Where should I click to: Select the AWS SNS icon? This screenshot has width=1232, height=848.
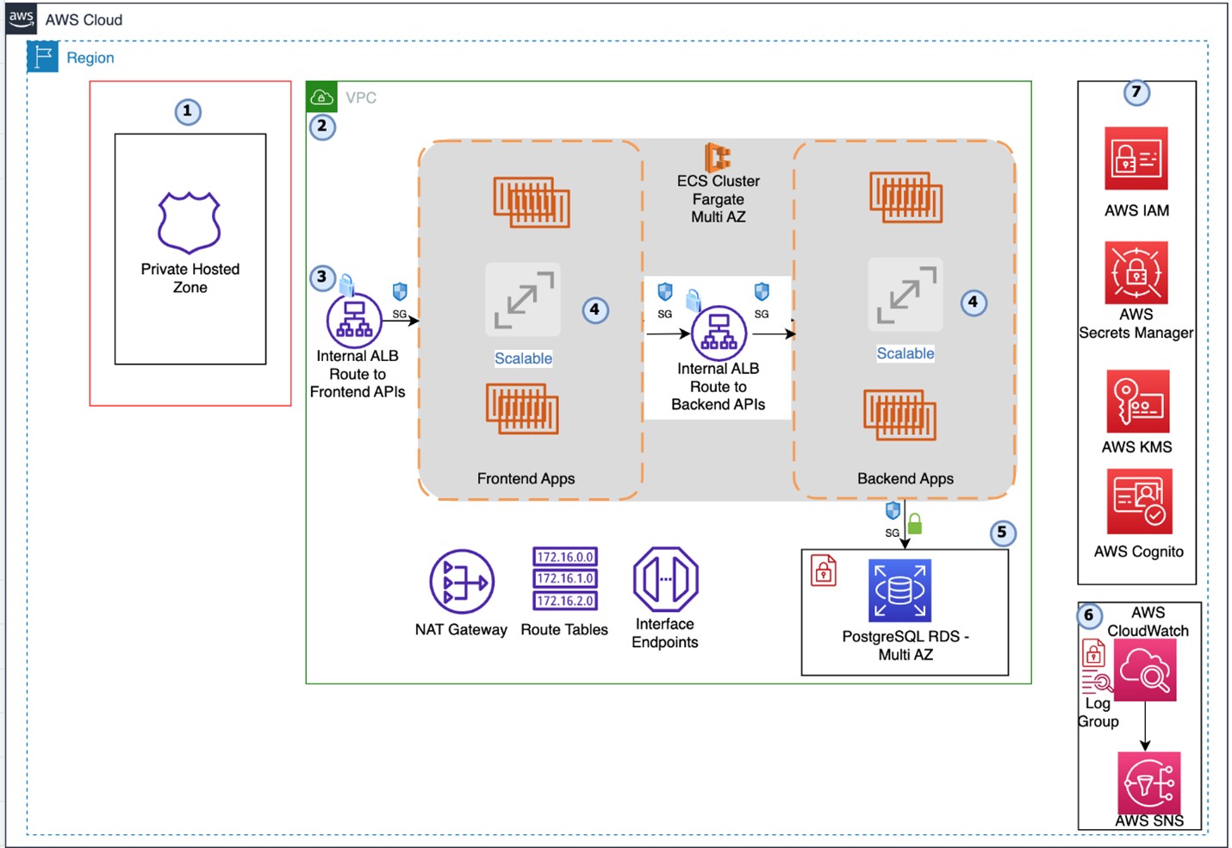[x=1148, y=783]
